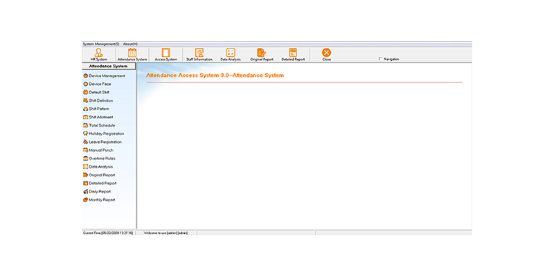Viewport: 554px width, 277px height.
Task: Open Manual Punch in the sidebar
Action: 98,150
